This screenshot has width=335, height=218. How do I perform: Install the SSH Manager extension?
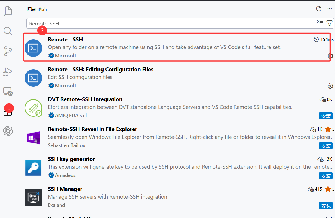326,206
